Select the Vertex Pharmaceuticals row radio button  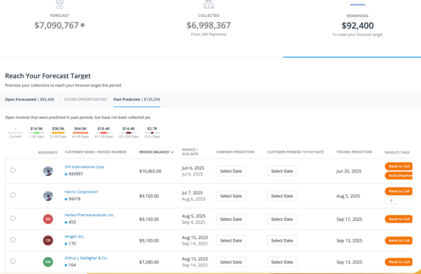(13, 219)
